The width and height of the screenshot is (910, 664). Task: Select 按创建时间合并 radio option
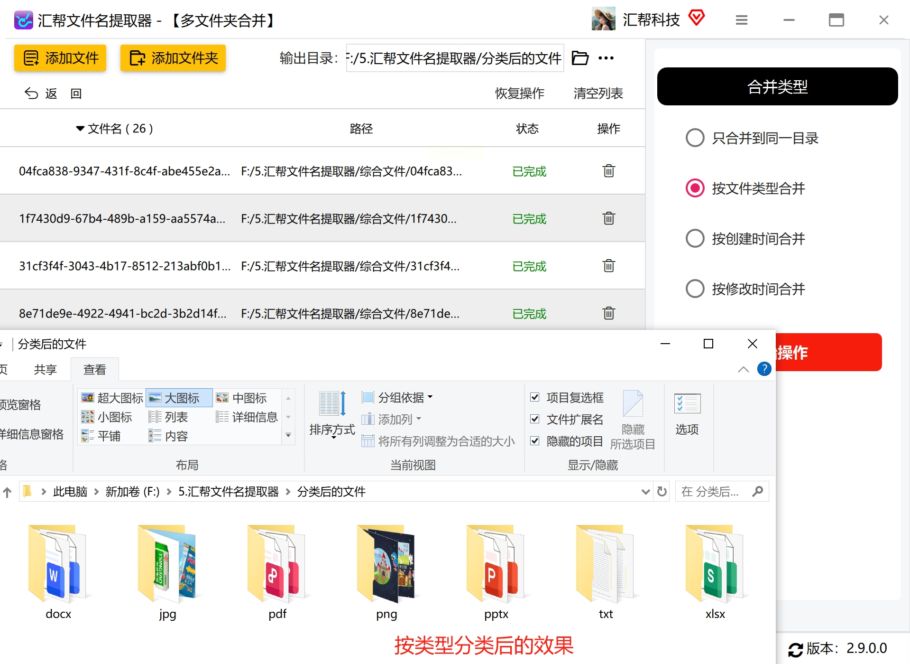coord(695,239)
